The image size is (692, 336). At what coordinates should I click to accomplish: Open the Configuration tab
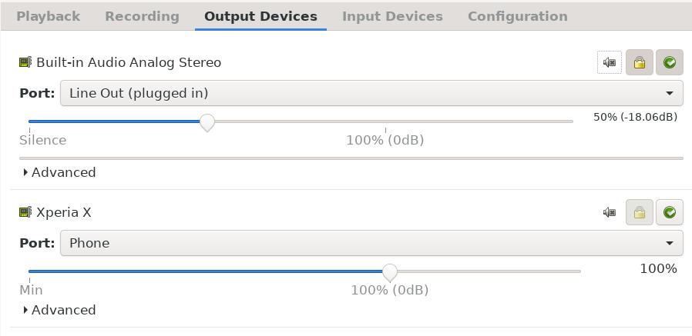tap(518, 16)
